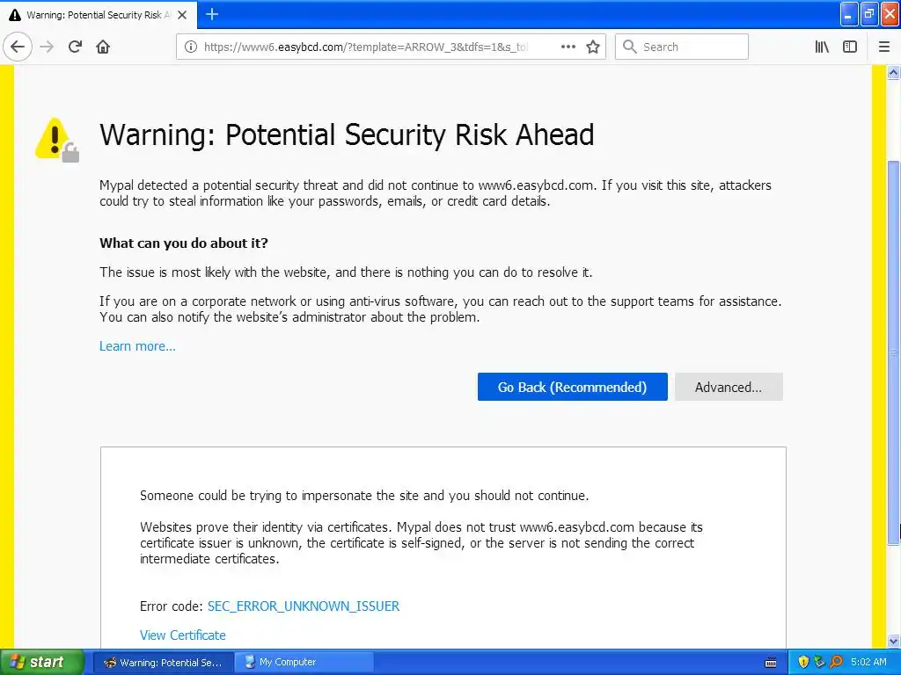Screen dimensions: 901x675
Task: Click the SEC_ERROR_UNKNOWN_ISSUER error code link
Action: click(304, 606)
